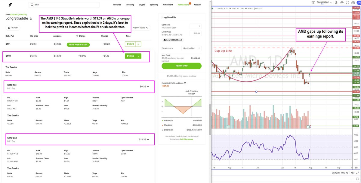The width and height of the screenshot is (361, 183).
Task: Toggle fullscreen mode on the chart
Action: click(347, 3)
